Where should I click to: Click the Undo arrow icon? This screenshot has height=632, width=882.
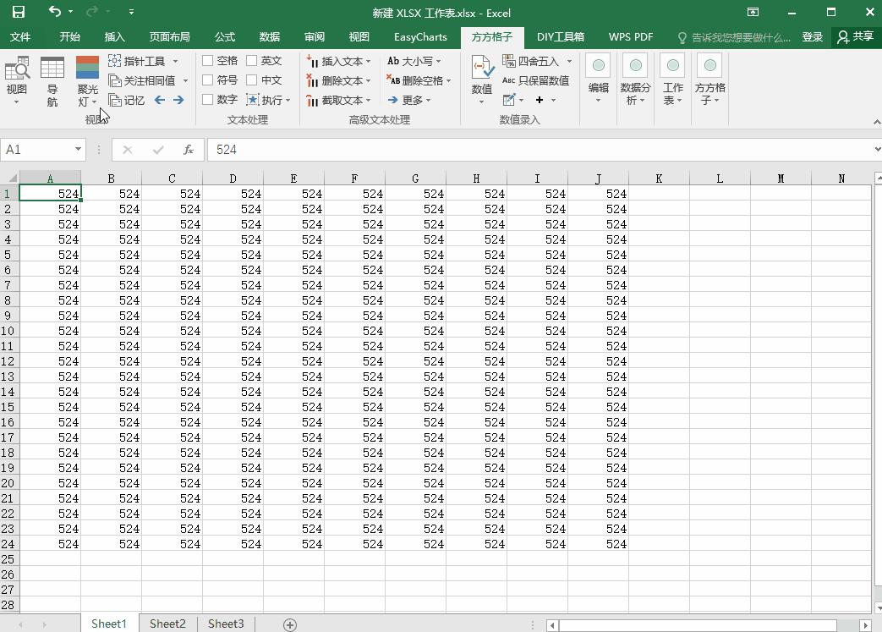[x=55, y=12]
